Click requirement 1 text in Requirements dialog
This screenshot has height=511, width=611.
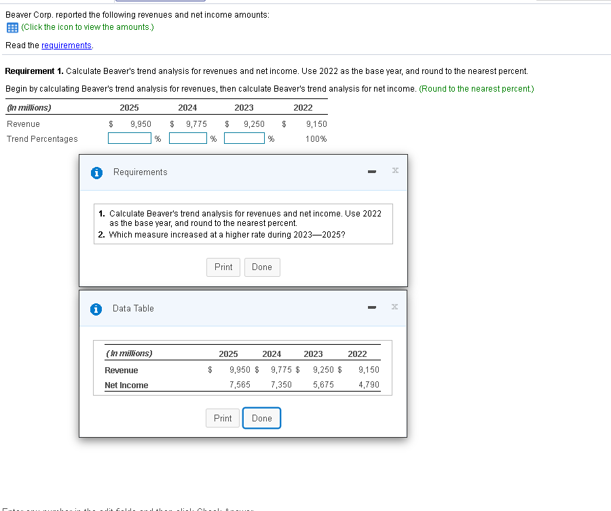tap(245, 218)
